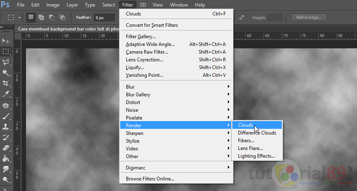Screen dimensions: 357x191
Task: Open Lens Flare filter dialog
Action: pyautogui.click(x=257, y=148)
